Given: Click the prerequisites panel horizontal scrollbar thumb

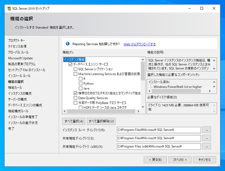Looking at the screenshot, I should [x=176, y=91].
